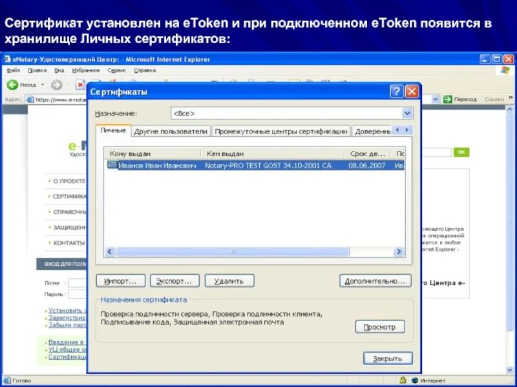Click the Просмотр button
The height and width of the screenshot is (387, 517).
pos(380,327)
